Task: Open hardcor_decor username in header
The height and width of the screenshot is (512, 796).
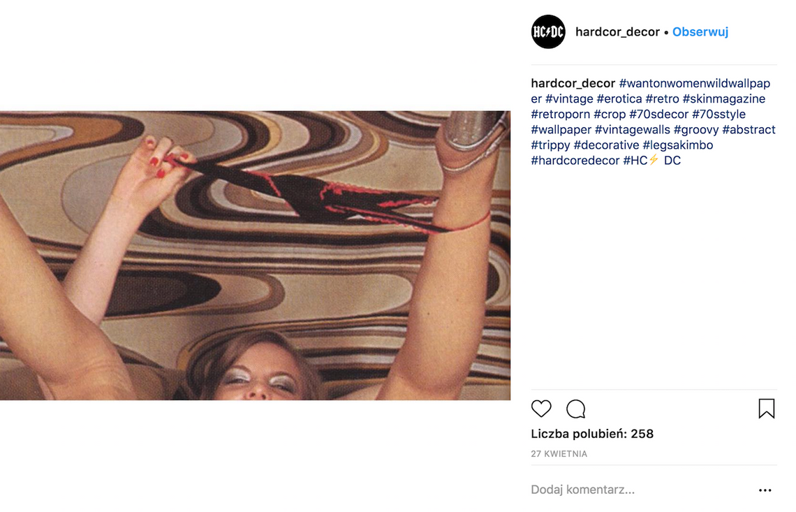Action: click(617, 31)
